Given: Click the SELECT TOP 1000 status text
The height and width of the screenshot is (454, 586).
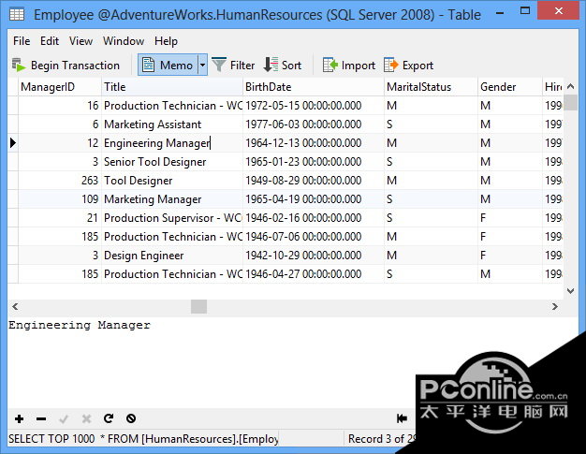Looking at the screenshot, I should coord(143,439).
